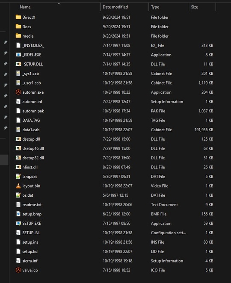Viewport: 231px width, 283px height.
Task: Select the dsetup.dll file icon
Action: tap(18, 139)
